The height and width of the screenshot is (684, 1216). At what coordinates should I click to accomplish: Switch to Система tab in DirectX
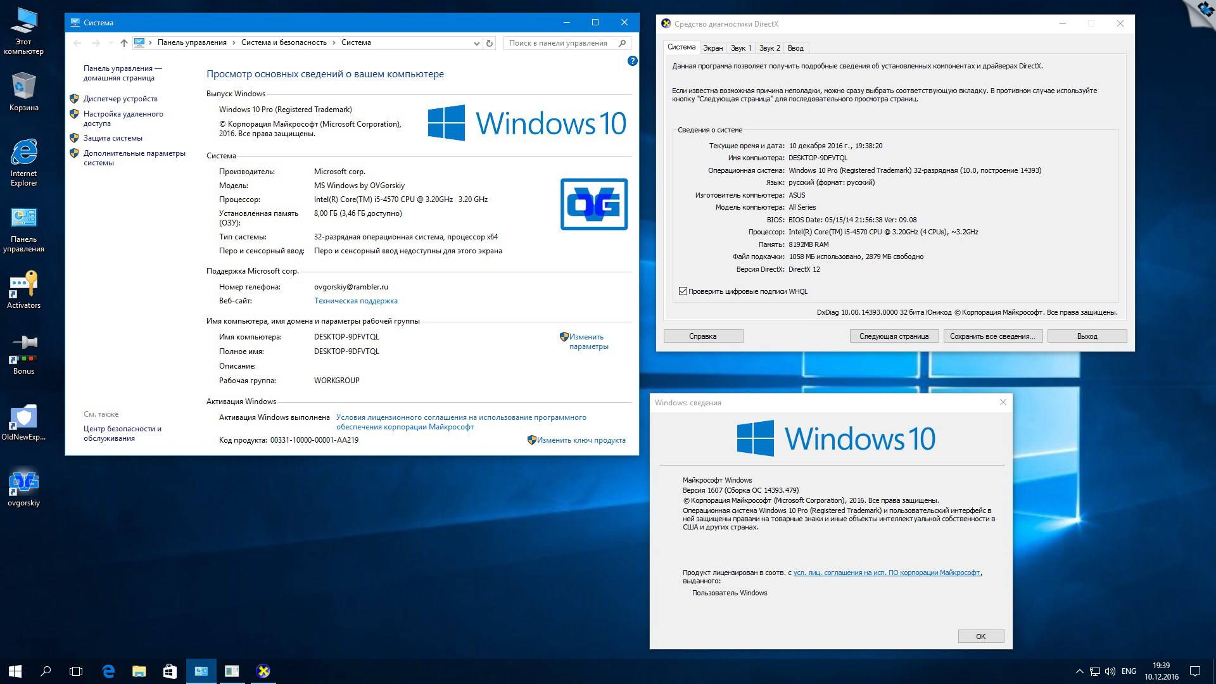(681, 47)
